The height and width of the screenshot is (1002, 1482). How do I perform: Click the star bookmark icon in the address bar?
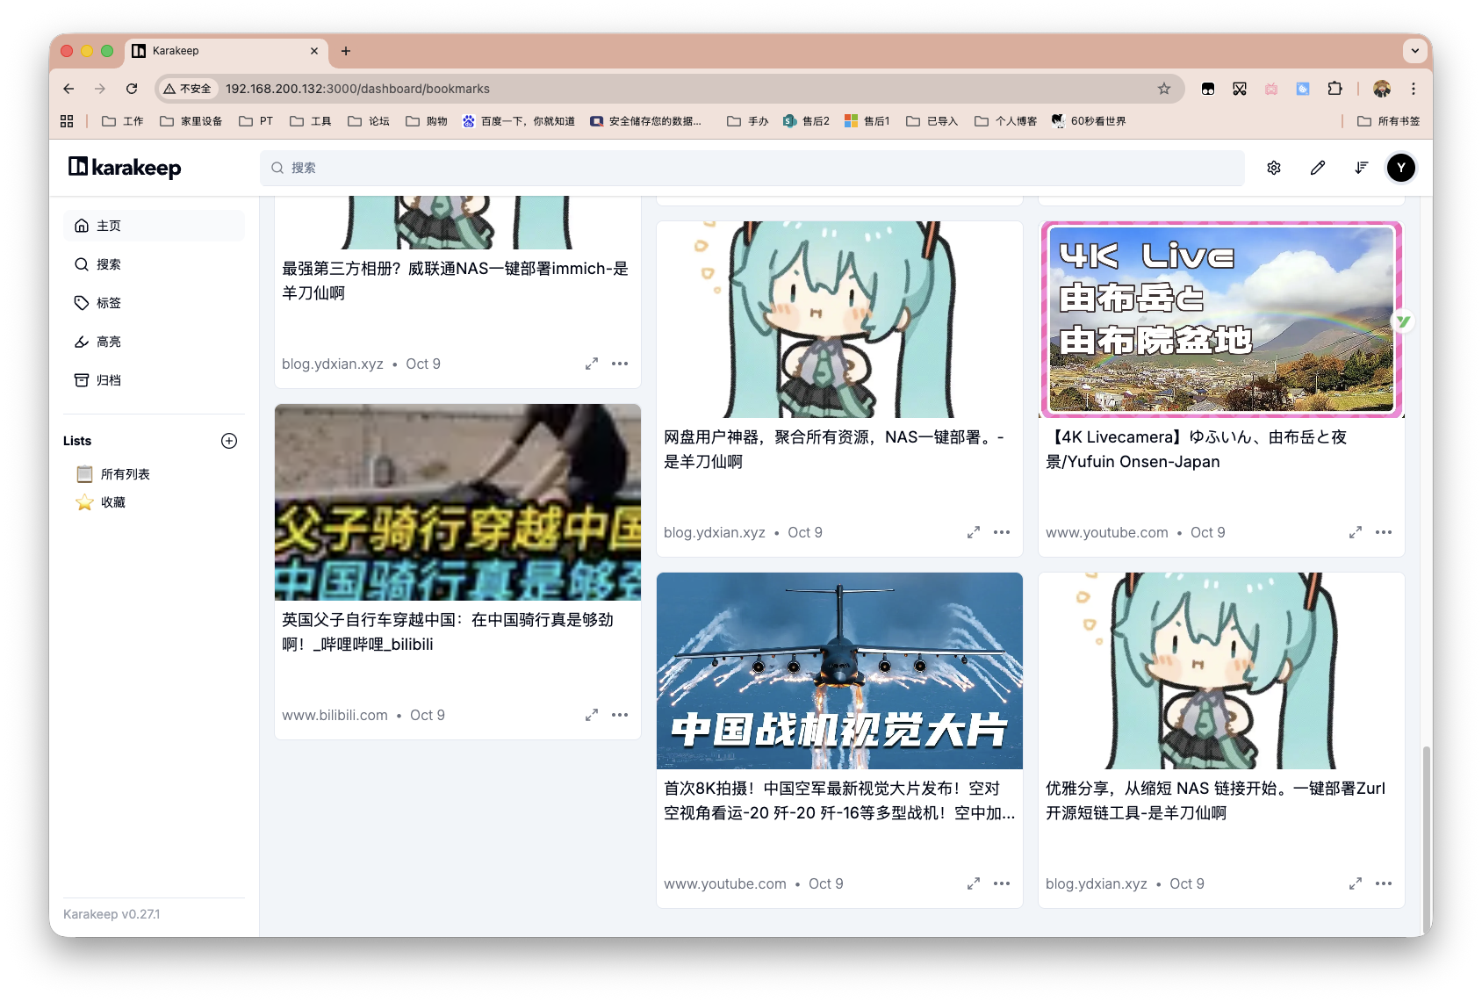point(1163,89)
